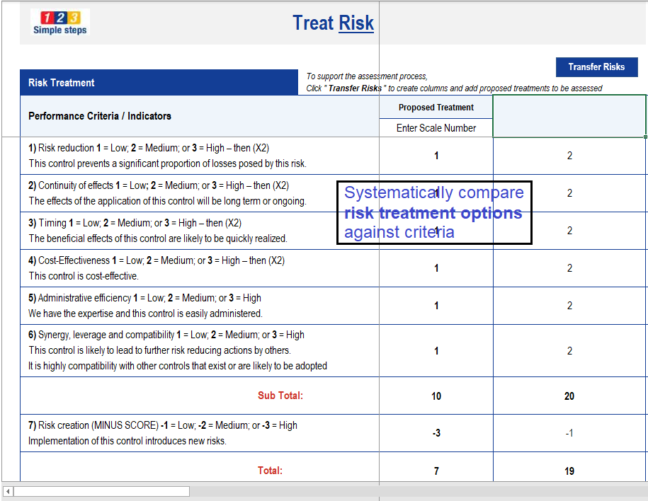Select Synergy row score cell showing 1
The height and width of the screenshot is (501, 648).
pos(436,351)
